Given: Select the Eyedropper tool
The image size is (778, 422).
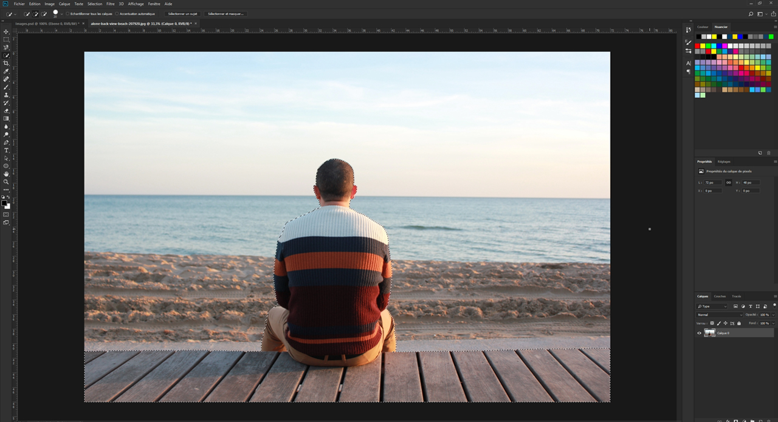Looking at the screenshot, I should (6, 71).
